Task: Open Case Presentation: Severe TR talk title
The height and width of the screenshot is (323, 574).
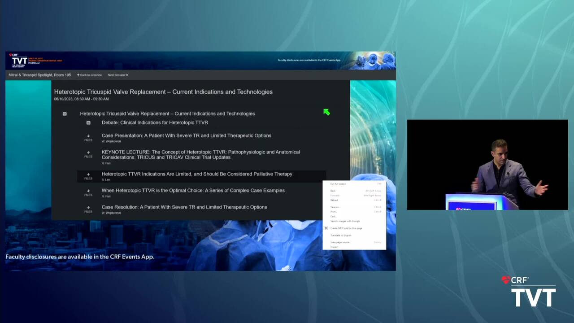Action: (187, 135)
